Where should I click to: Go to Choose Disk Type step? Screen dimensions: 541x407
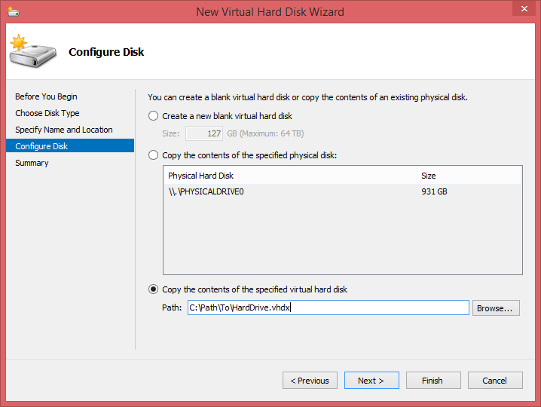(x=47, y=113)
